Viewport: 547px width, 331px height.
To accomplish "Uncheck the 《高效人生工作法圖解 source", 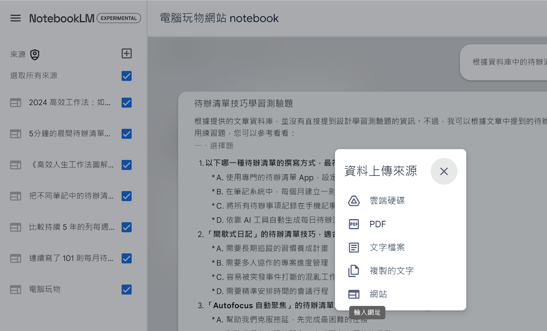I will (127, 165).
